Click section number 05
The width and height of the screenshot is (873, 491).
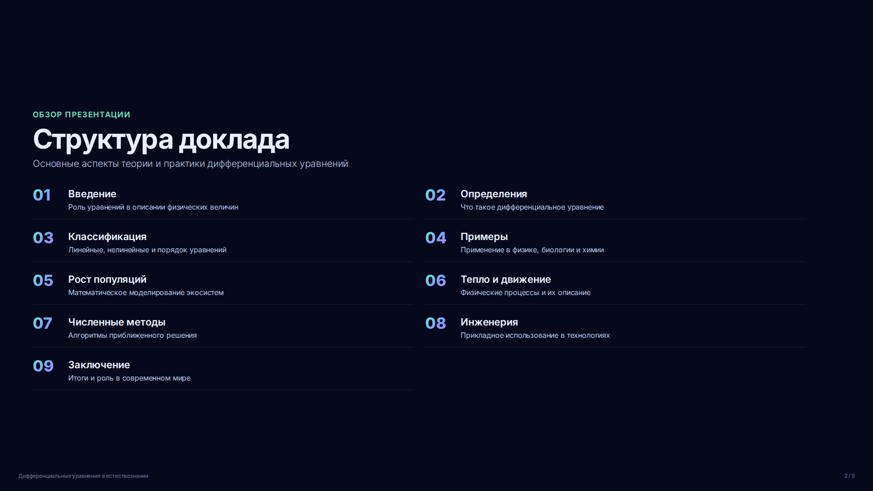point(43,281)
